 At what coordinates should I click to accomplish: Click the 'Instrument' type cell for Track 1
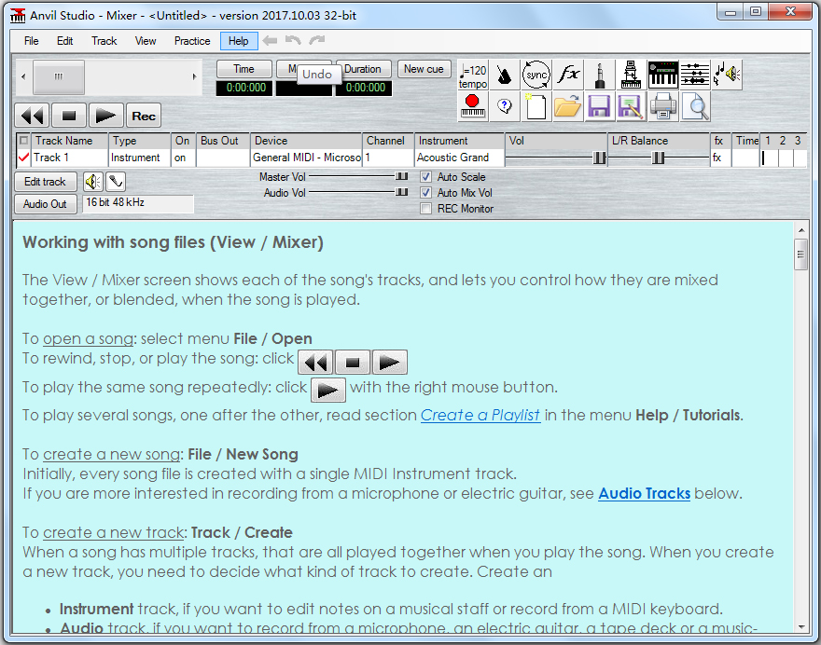(x=140, y=158)
